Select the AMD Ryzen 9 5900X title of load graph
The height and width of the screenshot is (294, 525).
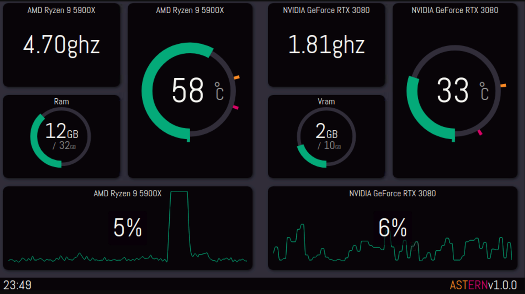click(128, 194)
